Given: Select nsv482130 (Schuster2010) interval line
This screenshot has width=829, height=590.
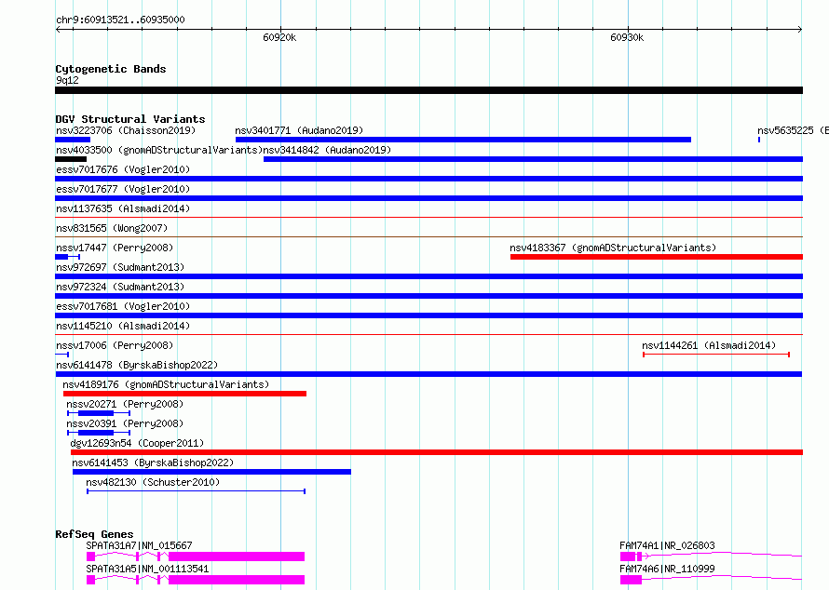Looking at the screenshot, I should pyautogui.click(x=197, y=491).
